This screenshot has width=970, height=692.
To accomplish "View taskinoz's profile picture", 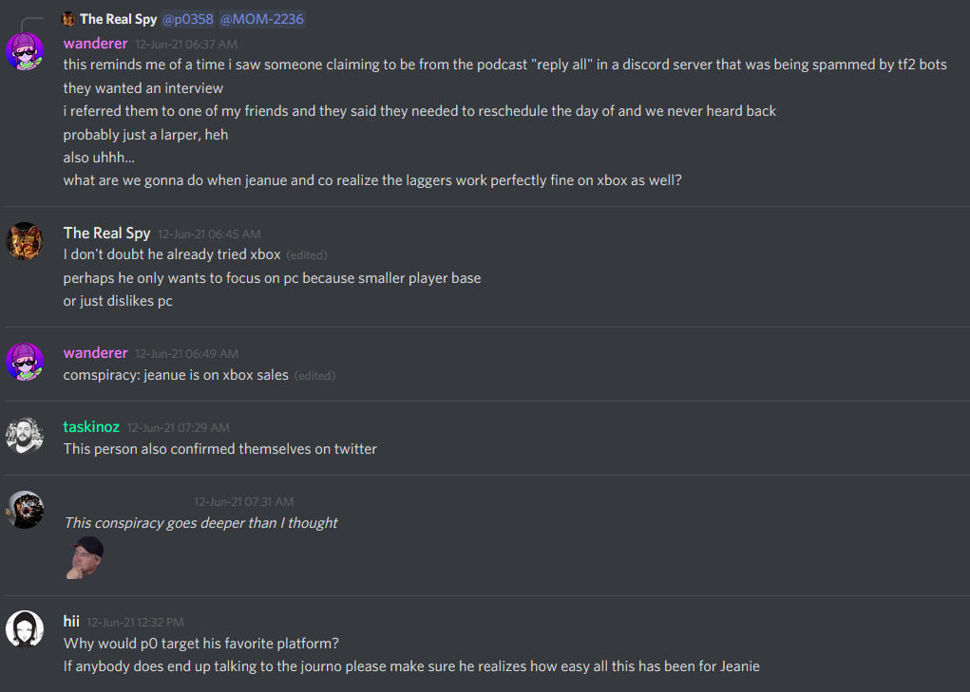I will (25, 436).
